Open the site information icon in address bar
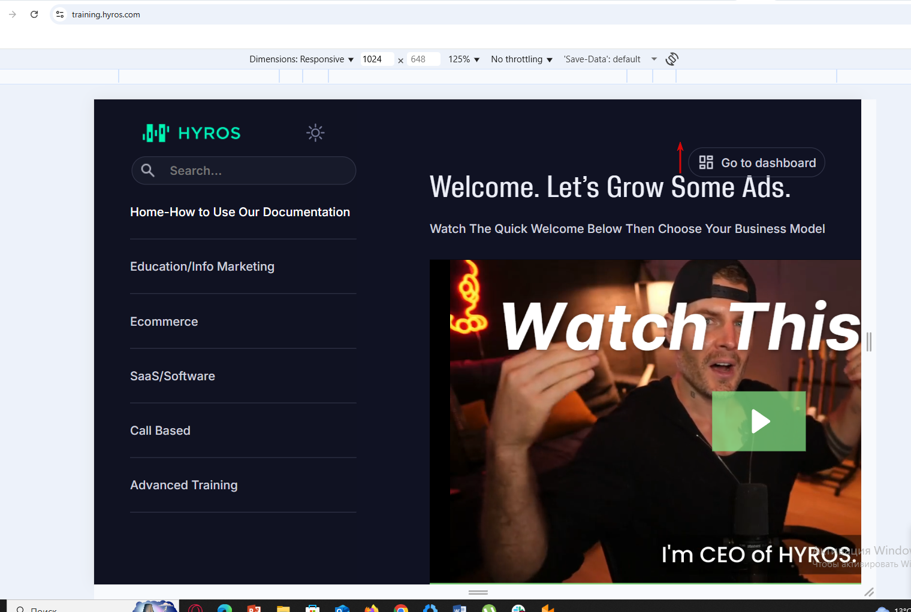 [x=59, y=14]
